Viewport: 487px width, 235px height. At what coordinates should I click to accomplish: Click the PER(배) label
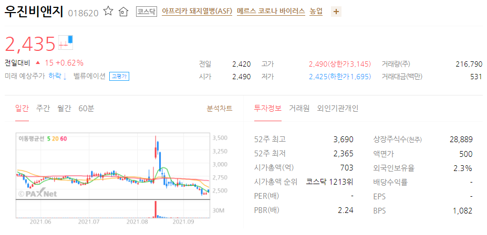point(266,196)
